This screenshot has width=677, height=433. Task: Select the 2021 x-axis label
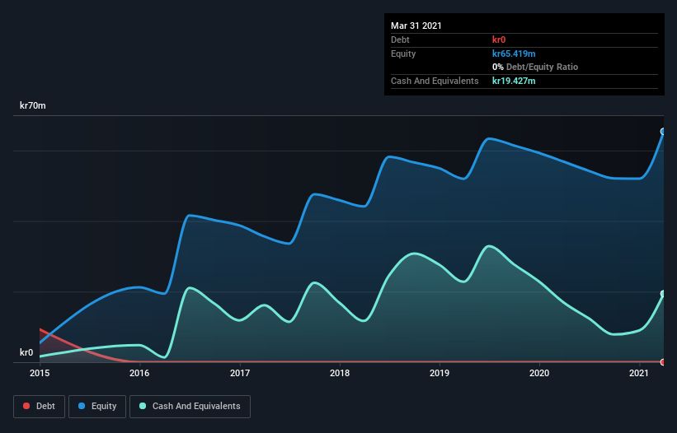coord(639,373)
